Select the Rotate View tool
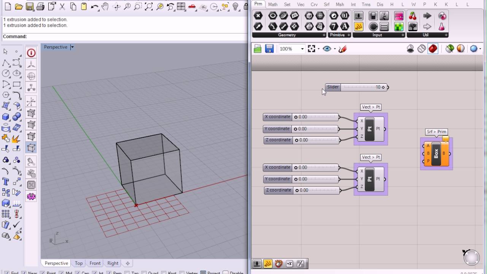Screen dimensions: 487x274 116,6
